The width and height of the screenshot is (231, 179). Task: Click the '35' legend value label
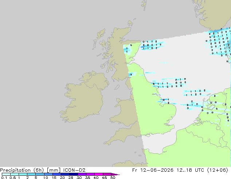tap(87, 178)
